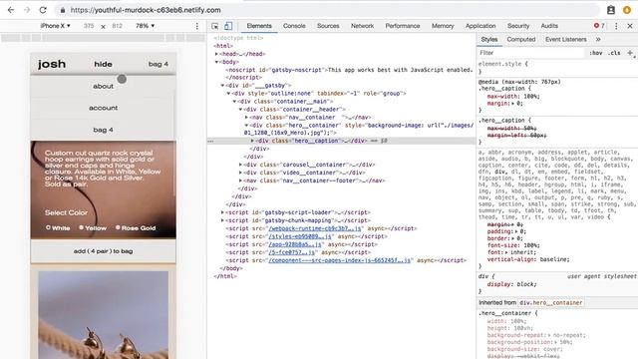Click the red error count indicator
This screenshot has height=359, width=638.
(599, 26)
